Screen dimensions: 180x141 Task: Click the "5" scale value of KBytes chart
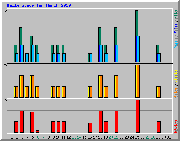click(5, 100)
